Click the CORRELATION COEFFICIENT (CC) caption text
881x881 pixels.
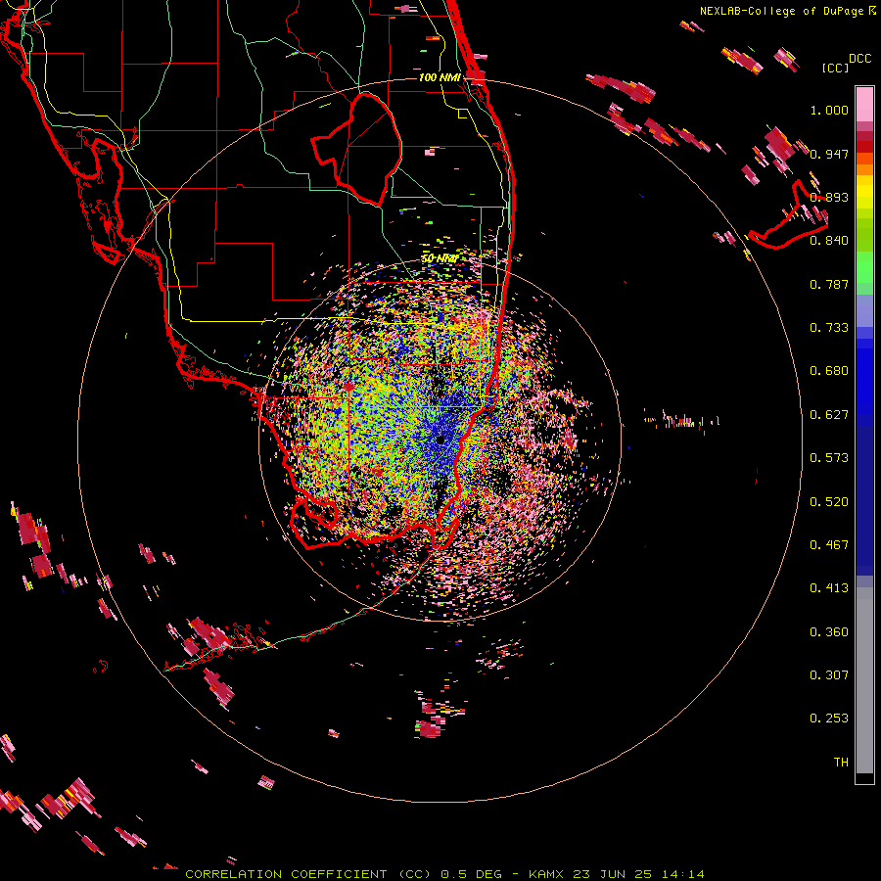pyautogui.click(x=306, y=874)
